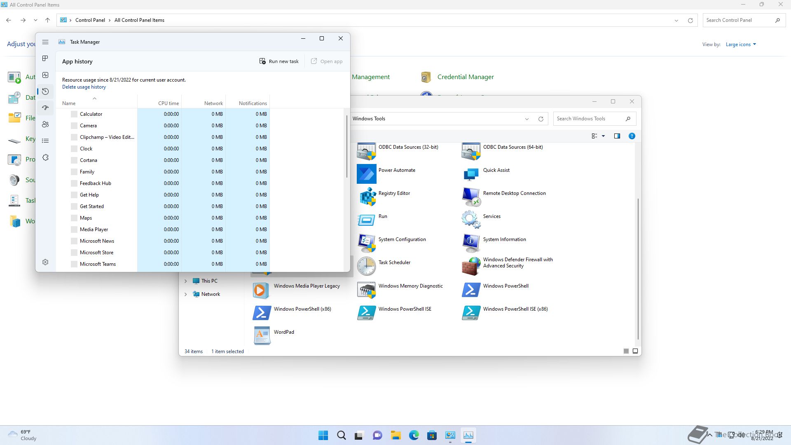
Task: Open Details icon in Task Manager sidebar
Action: (x=45, y=141)
